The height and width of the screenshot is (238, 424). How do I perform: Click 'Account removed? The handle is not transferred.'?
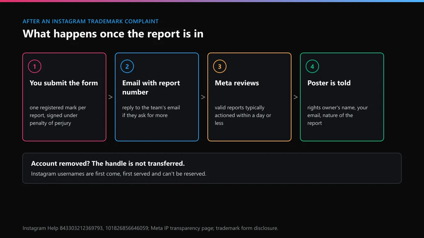click(108, 164)
